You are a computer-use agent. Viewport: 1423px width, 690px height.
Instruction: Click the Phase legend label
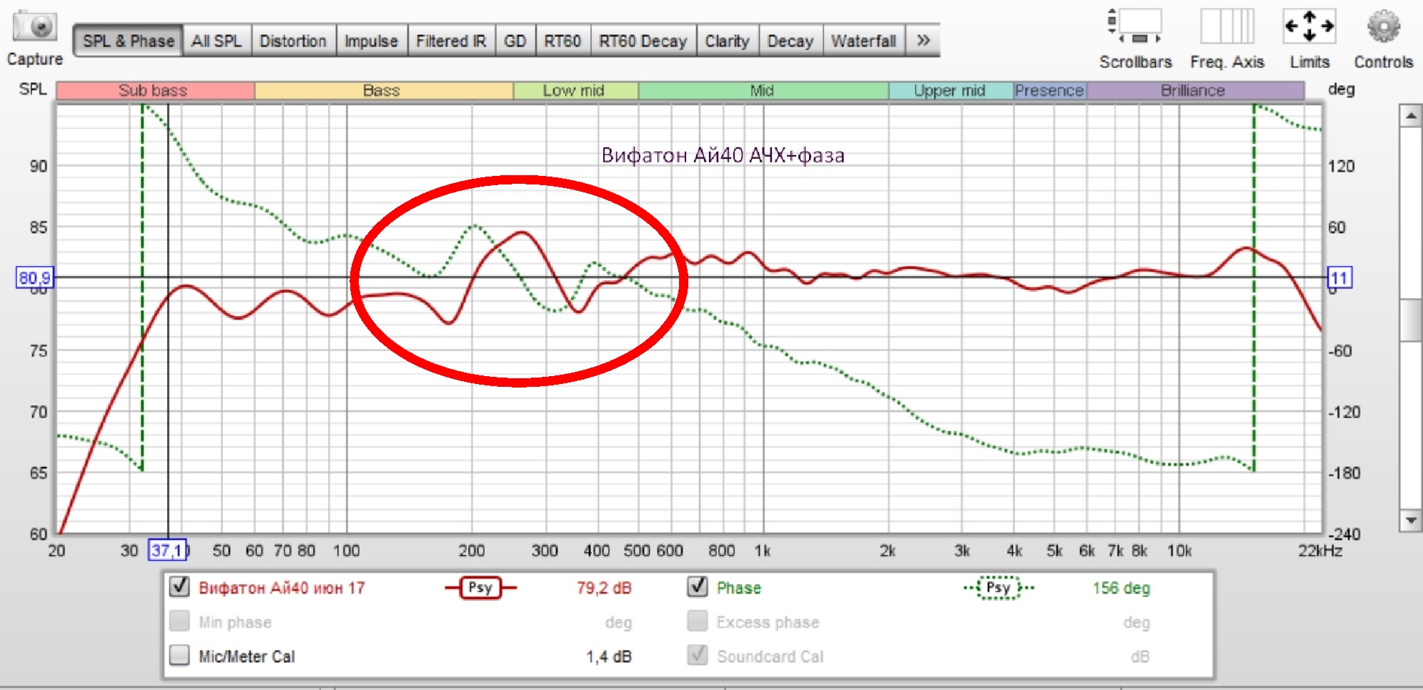(739, 588)
